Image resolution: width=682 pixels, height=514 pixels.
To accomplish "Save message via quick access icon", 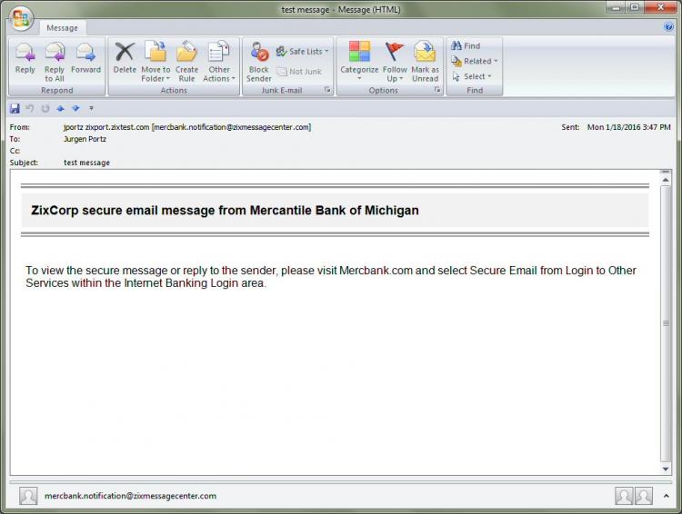I will 15,108.
